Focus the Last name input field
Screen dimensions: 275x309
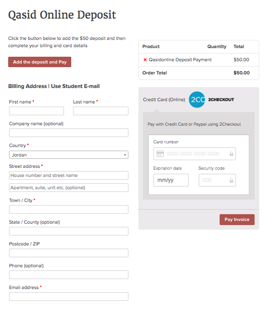click(x=100, y=111)
